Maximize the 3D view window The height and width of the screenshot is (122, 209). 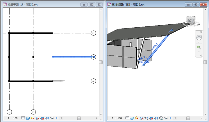[x=196, y=5]
